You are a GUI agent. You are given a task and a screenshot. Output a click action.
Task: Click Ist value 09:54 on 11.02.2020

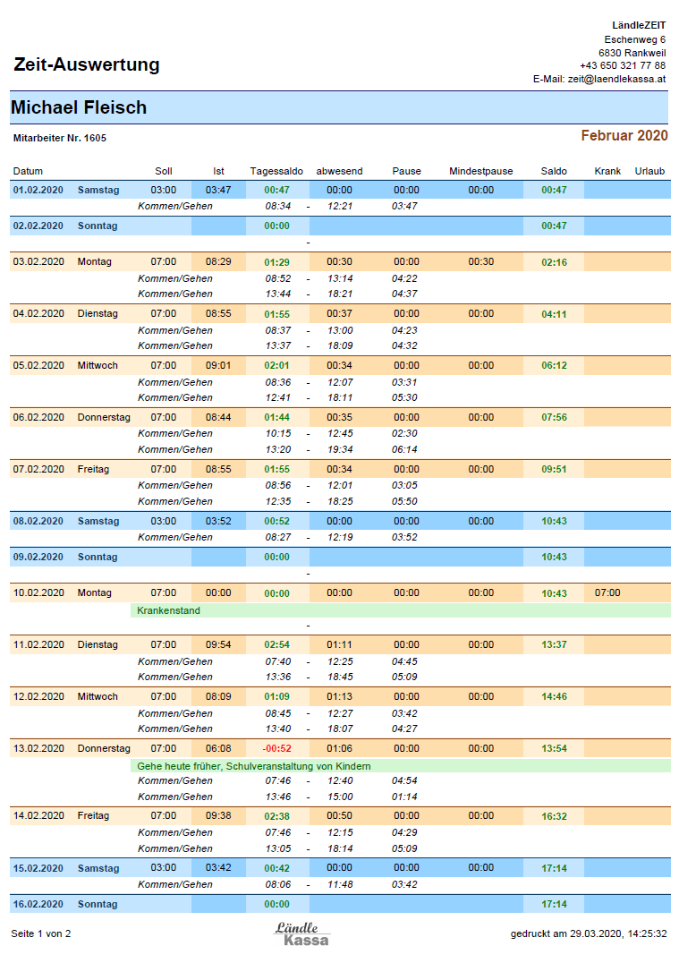click(x=218, y=644)
